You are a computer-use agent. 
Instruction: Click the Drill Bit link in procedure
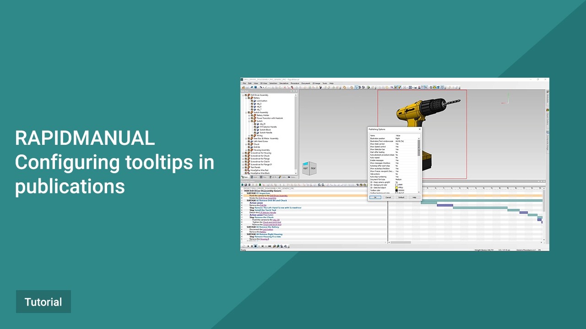point(263,205)
